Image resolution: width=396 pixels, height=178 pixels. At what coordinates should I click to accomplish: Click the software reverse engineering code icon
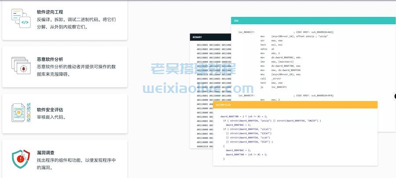(21, 18)
